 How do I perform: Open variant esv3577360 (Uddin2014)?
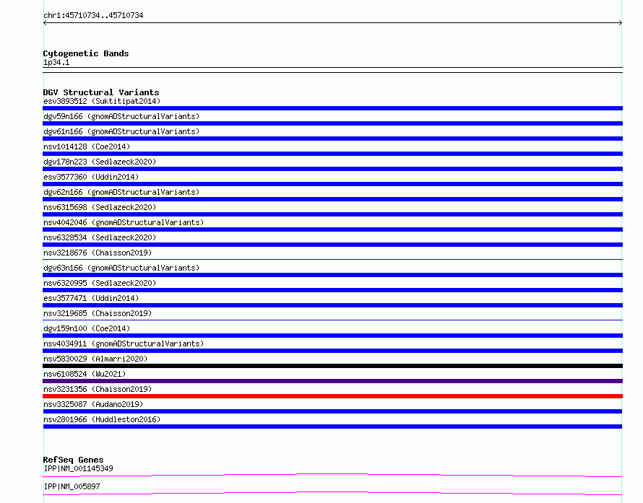(x=91, y=177)
